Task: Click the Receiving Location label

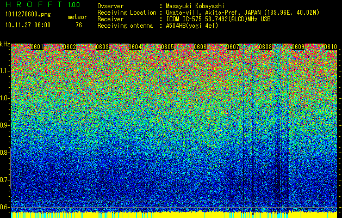Action: click(x=127, y=13)
